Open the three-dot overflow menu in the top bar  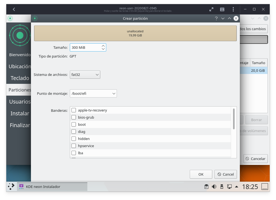(233, 9)
